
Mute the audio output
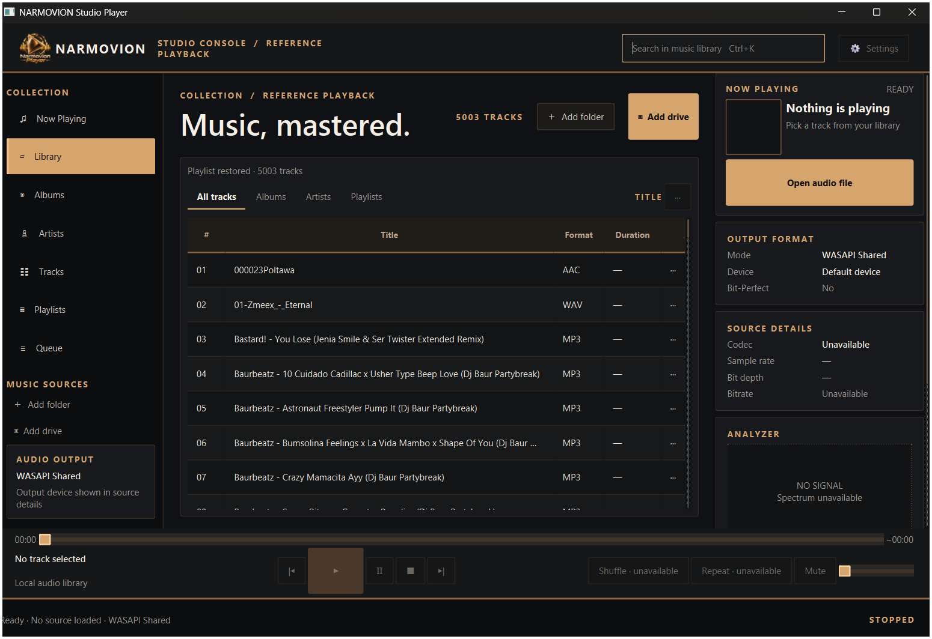(815, 571)
